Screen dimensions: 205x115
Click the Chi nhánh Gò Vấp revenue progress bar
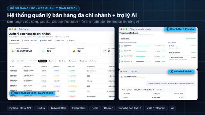(143, 61)
